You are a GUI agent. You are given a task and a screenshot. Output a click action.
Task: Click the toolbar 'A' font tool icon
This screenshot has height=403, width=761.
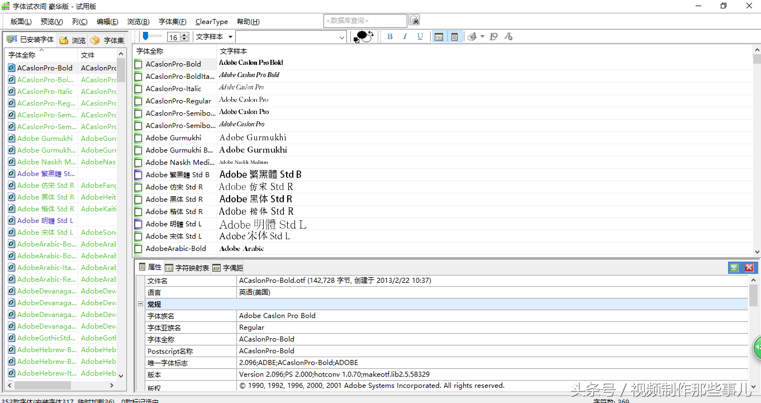(508, 36)
